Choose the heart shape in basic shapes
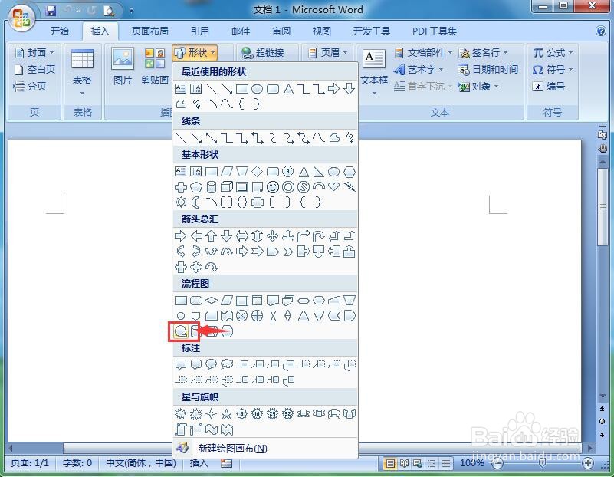The width and height of the screenshot is (614, 477). click(x=334, y=186)
